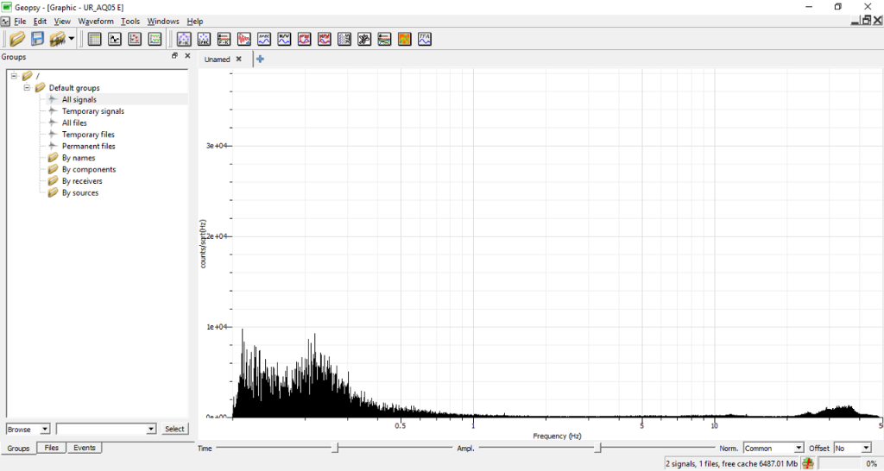This screenshot has width=884, height=471.
Task: Click the cache status icon in status bar
Action: coord(807,463)
